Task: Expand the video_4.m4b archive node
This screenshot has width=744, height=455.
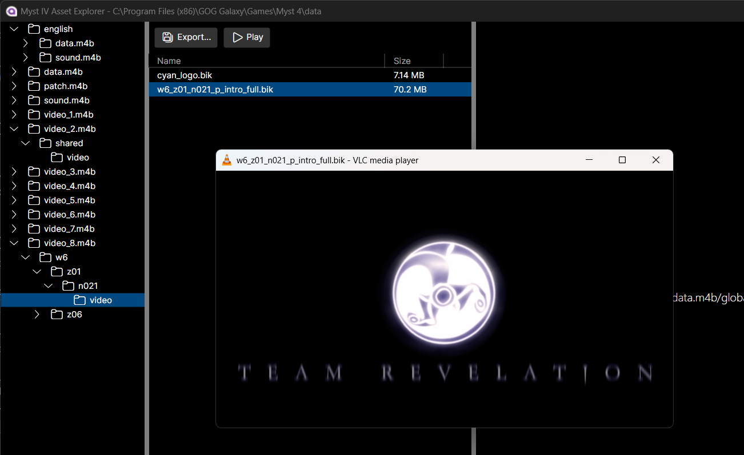Action: (x=14, y=186)
